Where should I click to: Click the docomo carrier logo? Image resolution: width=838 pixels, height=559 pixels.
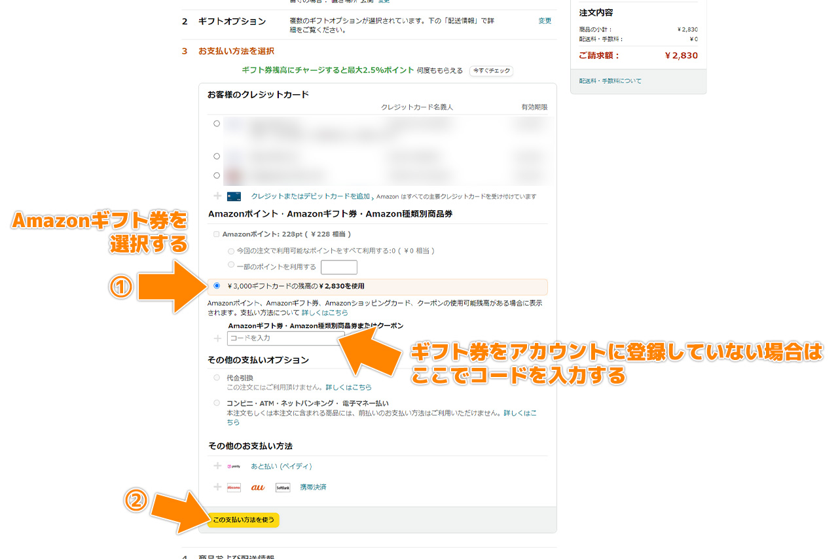[x=234, y=488]
